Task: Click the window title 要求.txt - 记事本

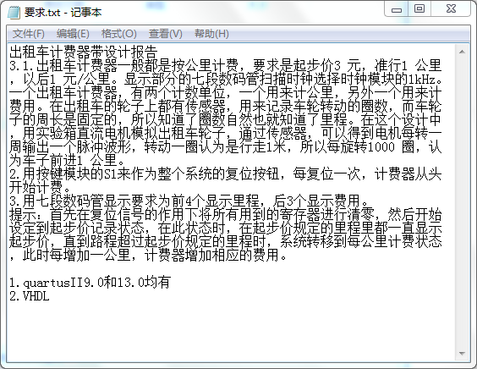Action: 63,13
